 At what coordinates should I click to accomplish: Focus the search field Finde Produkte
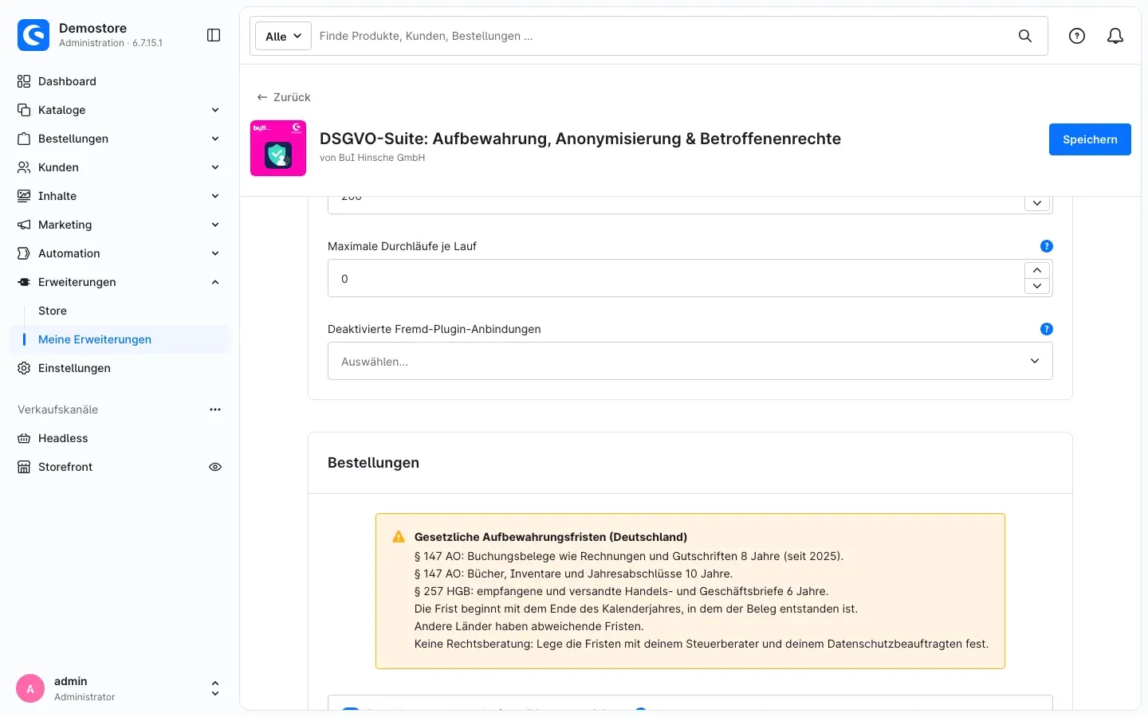coord(662,36)
